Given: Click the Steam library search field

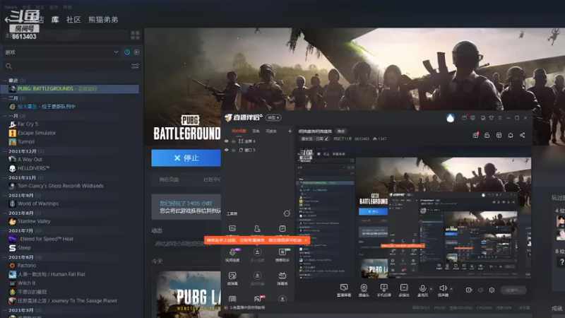Looking at the screenshot, I should pos(69,66).
